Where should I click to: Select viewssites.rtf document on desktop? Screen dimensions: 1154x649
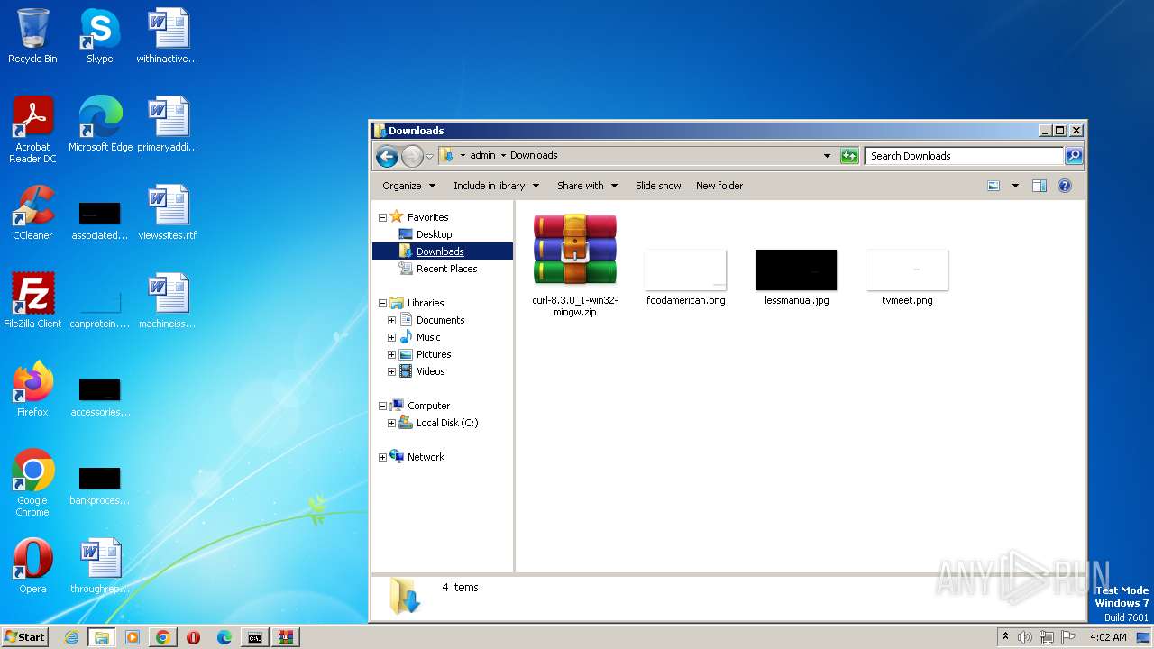[168, 212]
